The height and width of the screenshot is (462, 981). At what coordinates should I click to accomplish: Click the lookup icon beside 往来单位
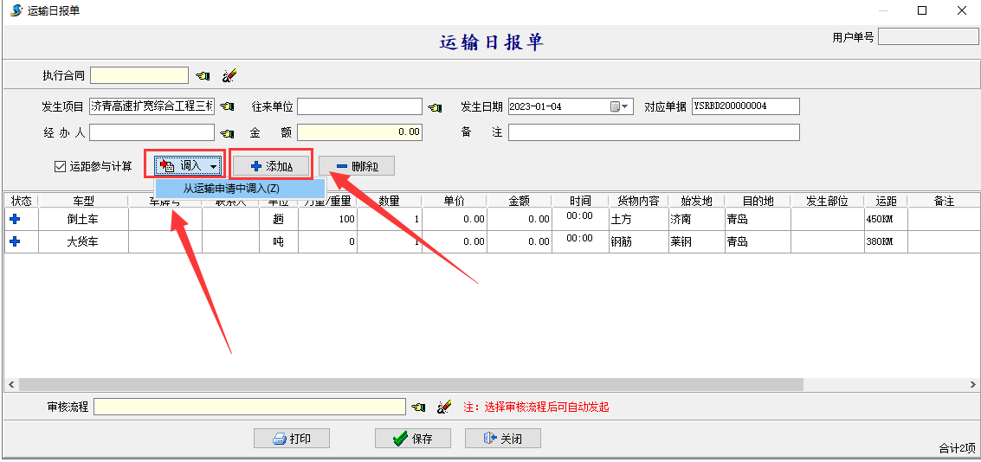click(x=436, y=107)
